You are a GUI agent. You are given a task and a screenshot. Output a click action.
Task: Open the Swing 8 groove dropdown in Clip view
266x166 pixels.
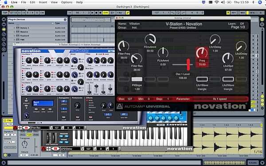click(10, 142)
